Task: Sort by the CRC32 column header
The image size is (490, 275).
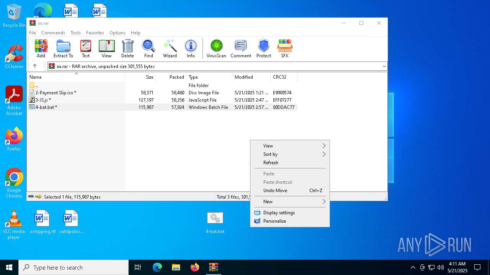Action: pyautogui.click(x=284, y=77)
